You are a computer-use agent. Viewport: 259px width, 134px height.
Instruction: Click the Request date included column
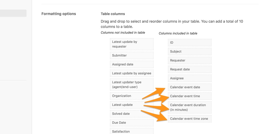click(190, 69)
